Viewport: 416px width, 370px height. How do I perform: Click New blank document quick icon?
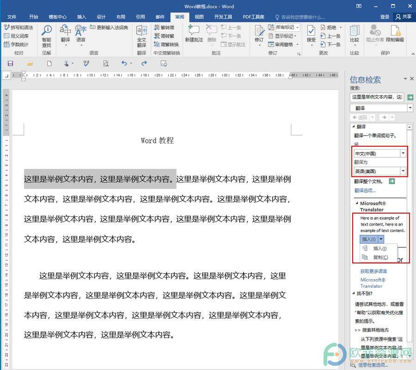pyautogui.click(x=49, y=63)
